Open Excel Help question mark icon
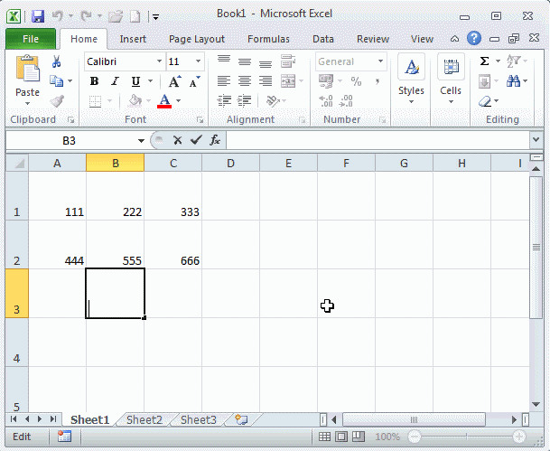 click(474, 38)
